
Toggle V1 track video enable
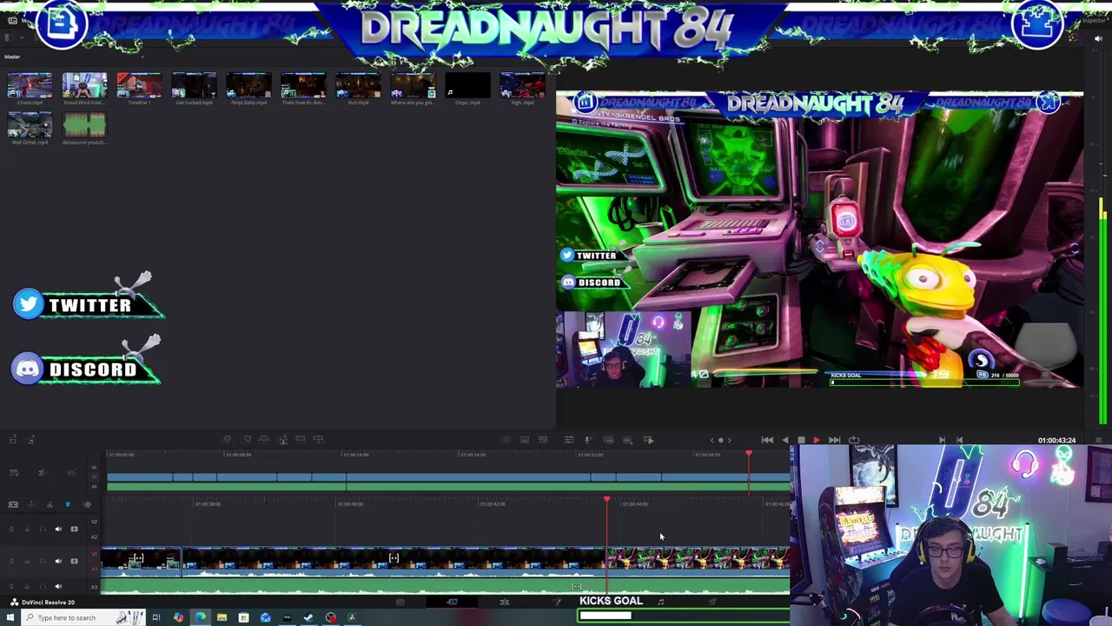pyautogui.click(x=74, y=561)
